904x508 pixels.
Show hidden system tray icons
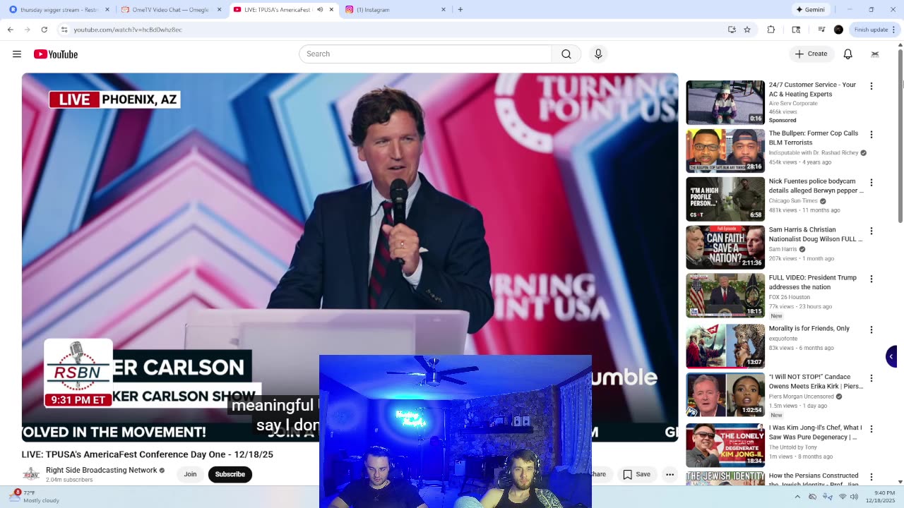(x=797, y=497)
